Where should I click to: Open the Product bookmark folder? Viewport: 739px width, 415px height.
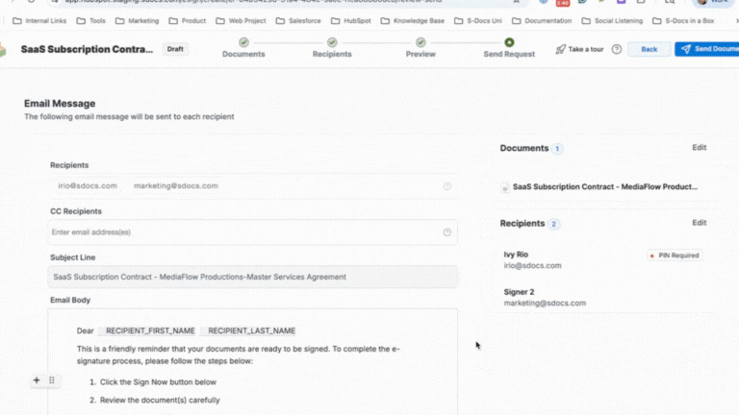188,21
